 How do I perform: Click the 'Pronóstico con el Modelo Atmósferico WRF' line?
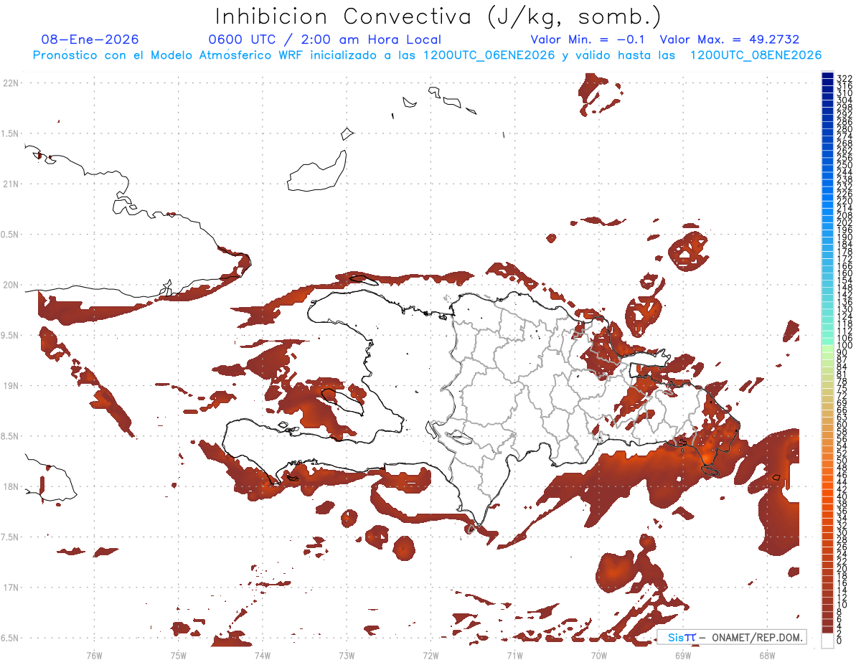(x=169, y=55)
